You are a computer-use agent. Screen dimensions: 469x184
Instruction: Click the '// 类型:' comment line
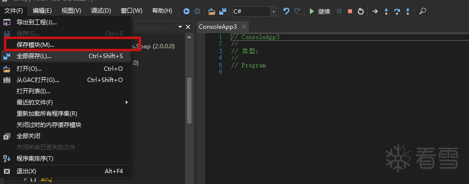(245, 51)
